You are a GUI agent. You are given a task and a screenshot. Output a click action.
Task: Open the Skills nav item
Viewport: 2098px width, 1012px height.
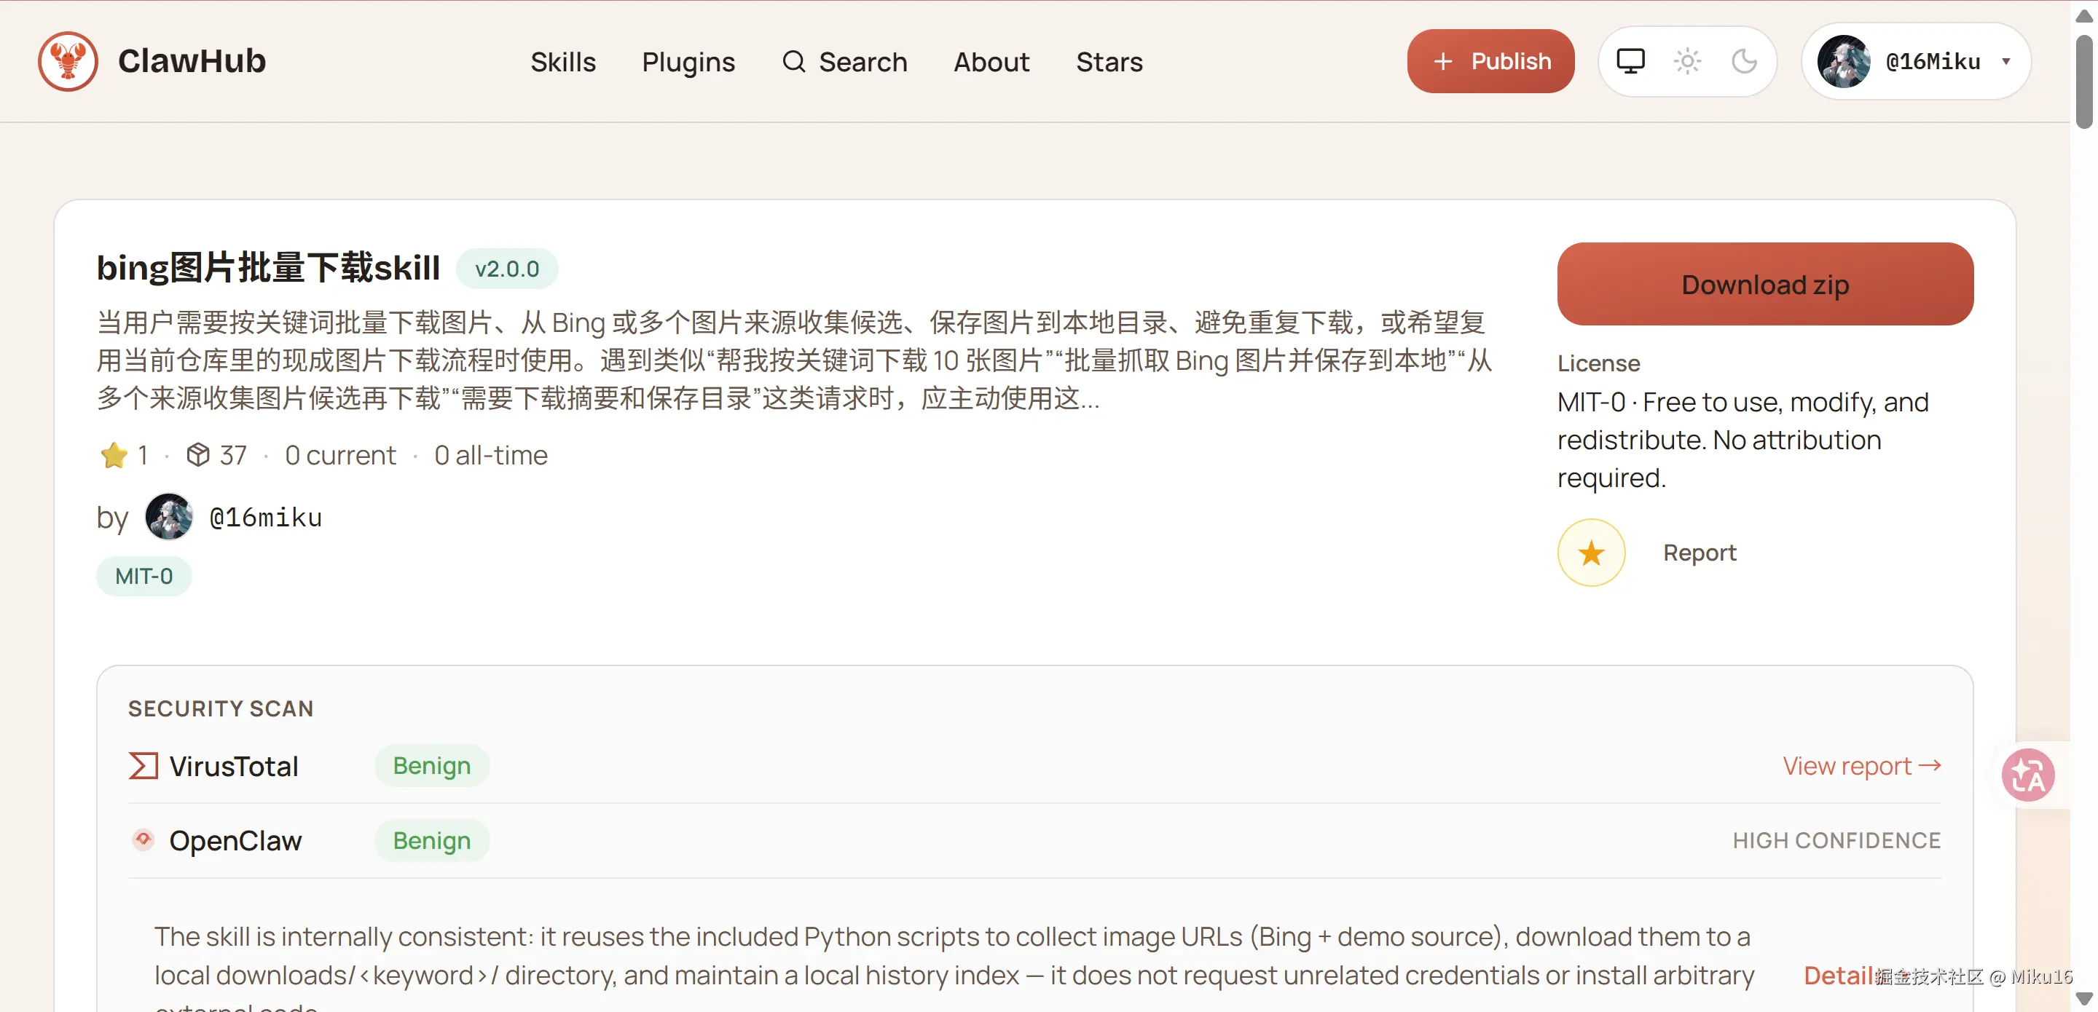click(563, 61)
